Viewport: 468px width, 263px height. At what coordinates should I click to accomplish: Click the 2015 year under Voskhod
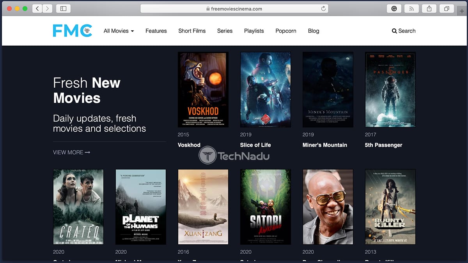tap(183, 134)
